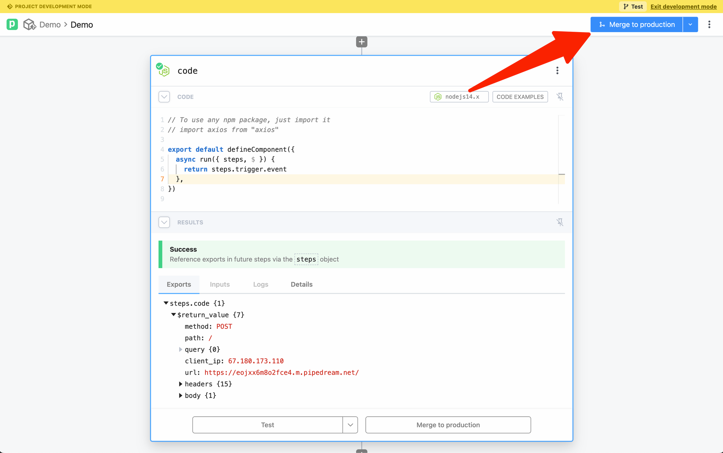The height and width of the screenshot is (453, 723).
Task: Toggle the pin icon in RESULTS section
Action: click(560, 222)
